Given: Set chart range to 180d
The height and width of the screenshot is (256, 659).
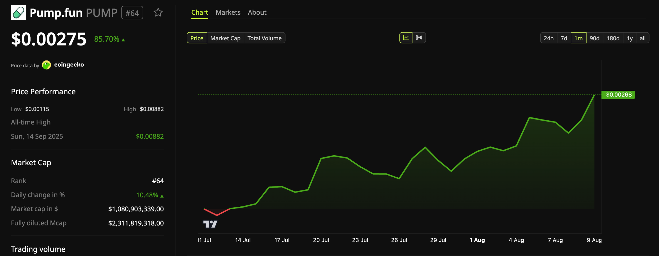Looking at the screenshot, I should (613, 38).
